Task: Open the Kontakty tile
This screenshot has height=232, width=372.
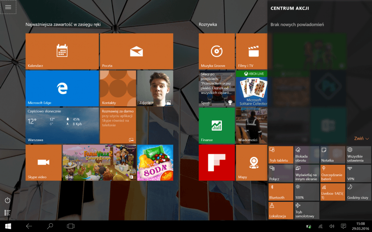Action: pyautogui.click(x=118, y=88)
